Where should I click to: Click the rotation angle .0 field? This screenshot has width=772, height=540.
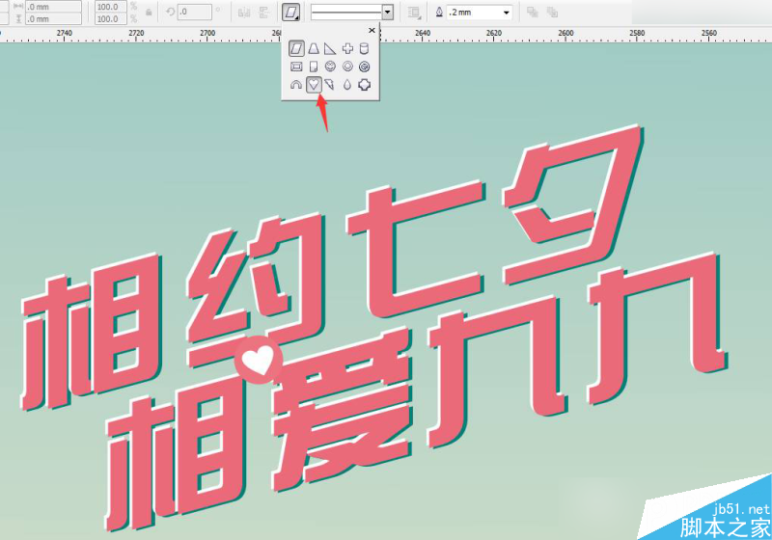pos(195,13)
